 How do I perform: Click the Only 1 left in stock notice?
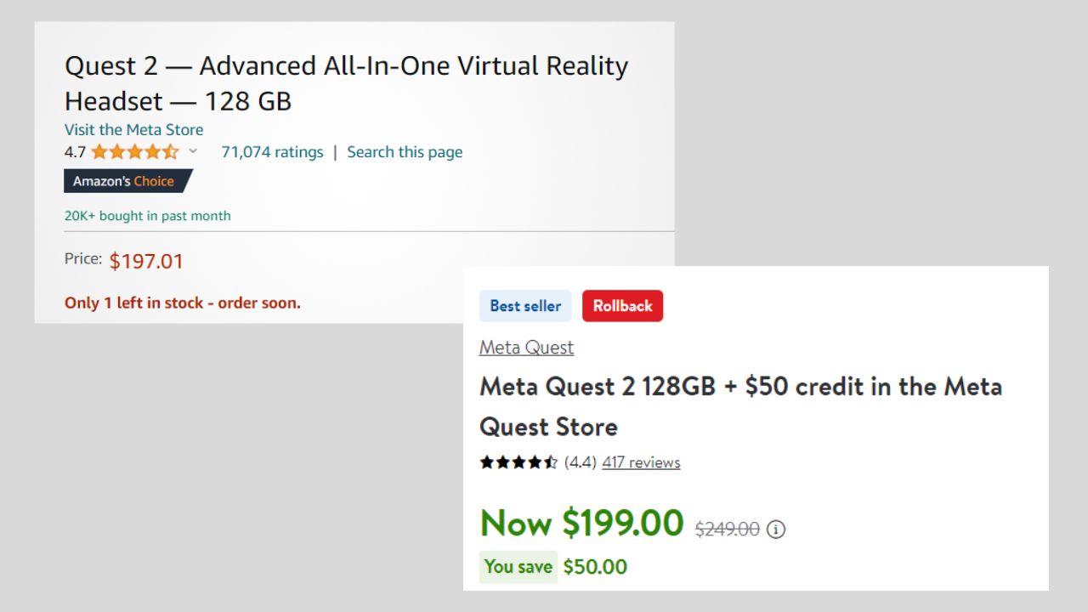pyautogui.click(x=182, y=303)
